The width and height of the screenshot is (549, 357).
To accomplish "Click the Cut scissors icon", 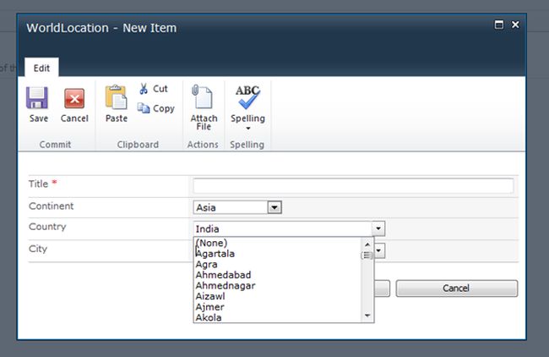I will point(144,89).
